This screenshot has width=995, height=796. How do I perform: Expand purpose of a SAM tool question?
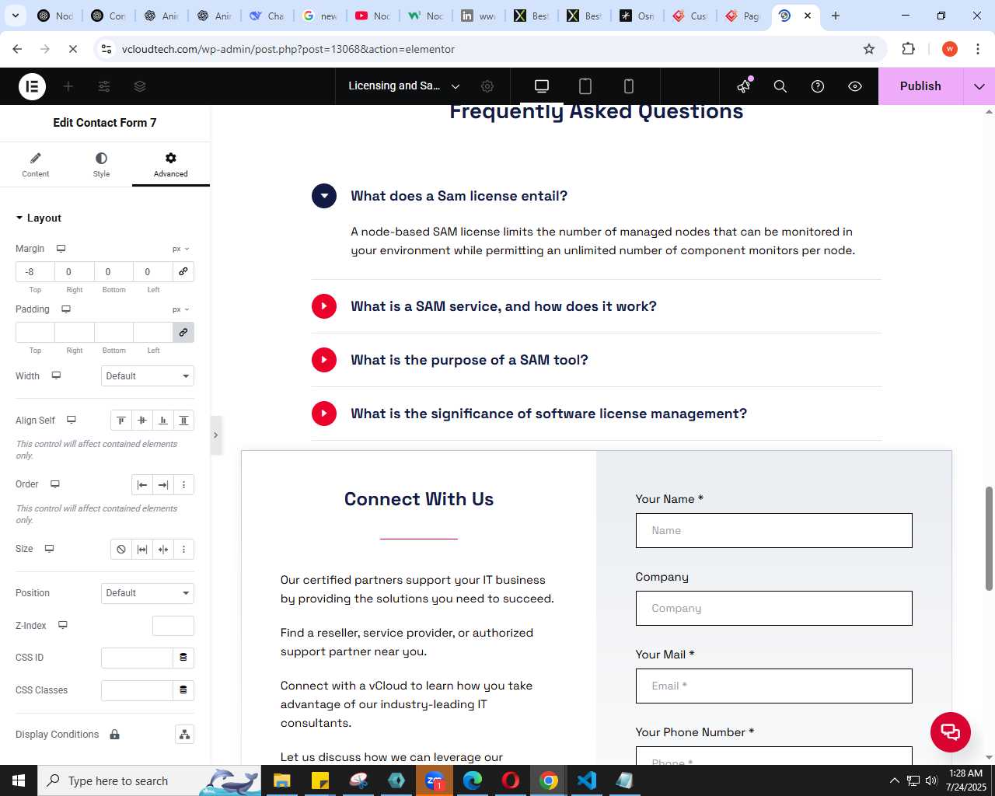coord(324,360)
